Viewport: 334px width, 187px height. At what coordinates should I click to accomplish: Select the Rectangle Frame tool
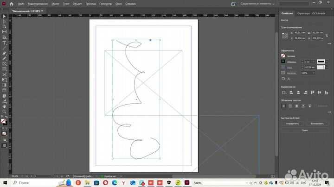(4, 64)
